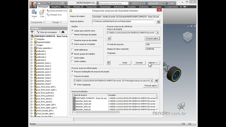Switch to the Visualizar ribbon tab

[132, 7]
